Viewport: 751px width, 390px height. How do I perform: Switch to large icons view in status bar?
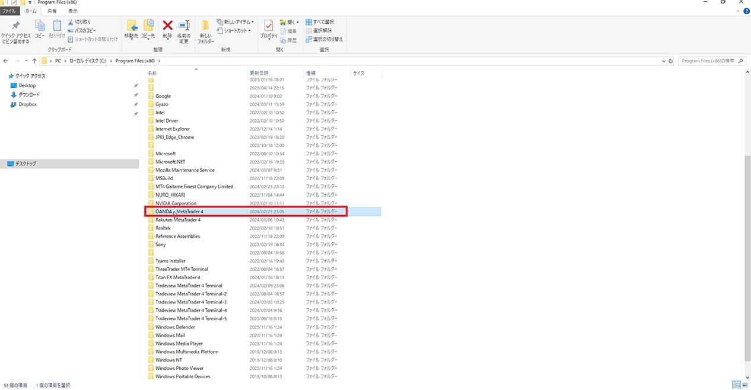click(744, 385)
